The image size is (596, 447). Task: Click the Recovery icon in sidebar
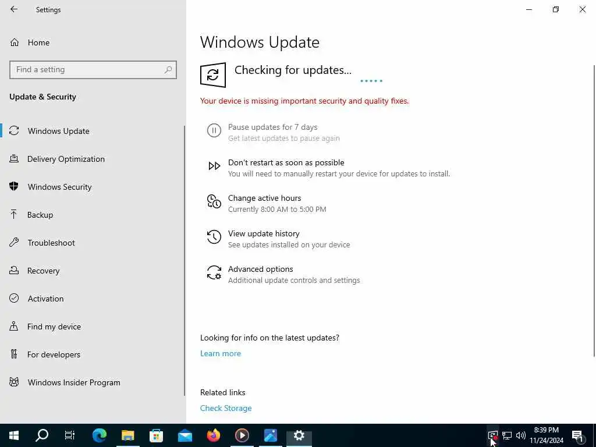click(14, 270)
